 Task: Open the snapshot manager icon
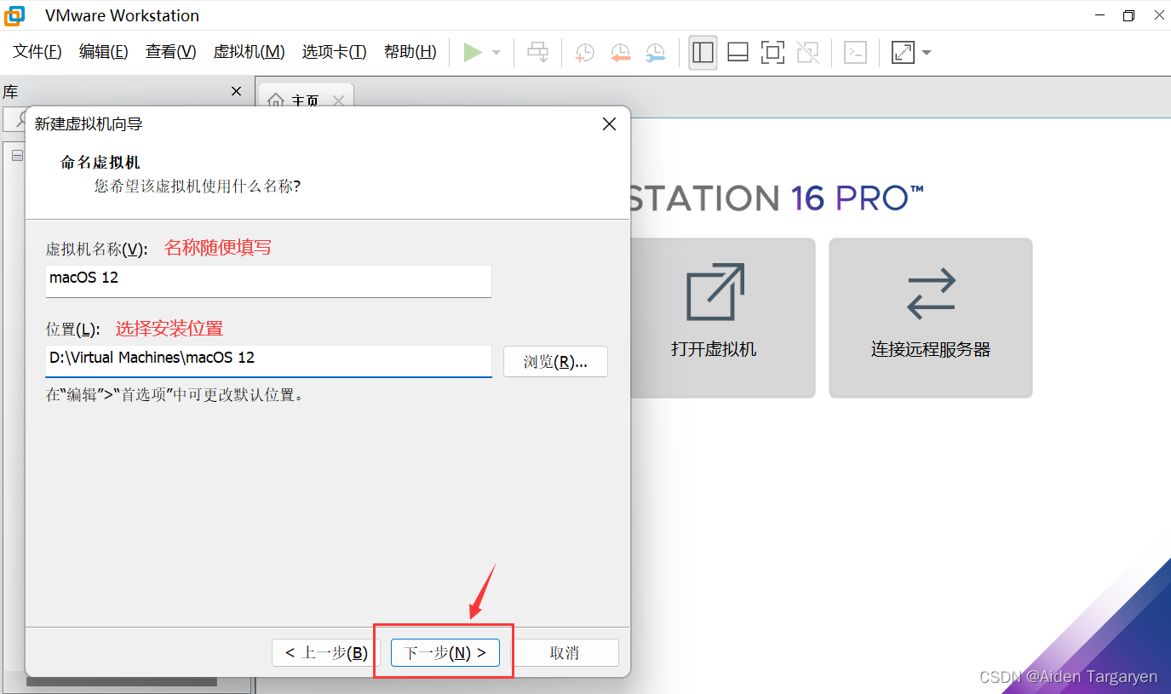655,53
